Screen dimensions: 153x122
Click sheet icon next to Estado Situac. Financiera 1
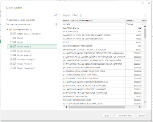pos(14,34)
